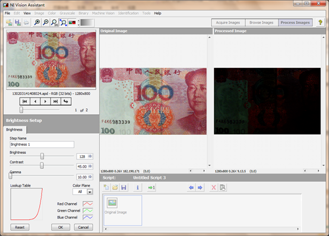The width and height of the screenshot is (329, 236).
Task: Click Original Image pane scroll up arrow
Action: click(x=210, y=37)
